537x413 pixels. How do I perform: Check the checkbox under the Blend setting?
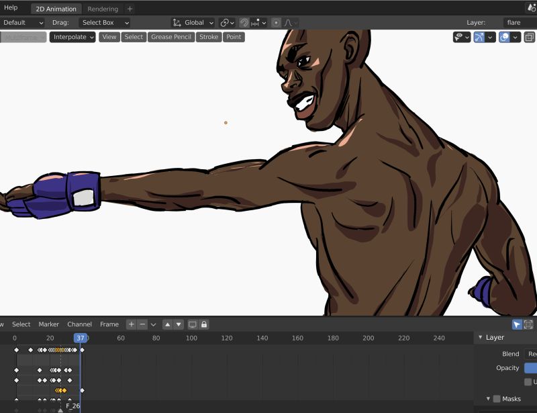pyautogui.click(x=528, y=381)
